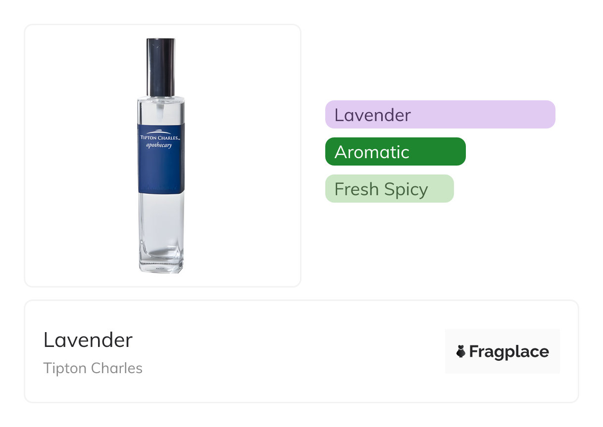Select the dark green Aromatic accord bar
Image resolution: width=603 pixels, height=427 pixels.
[x=396, y=152]
